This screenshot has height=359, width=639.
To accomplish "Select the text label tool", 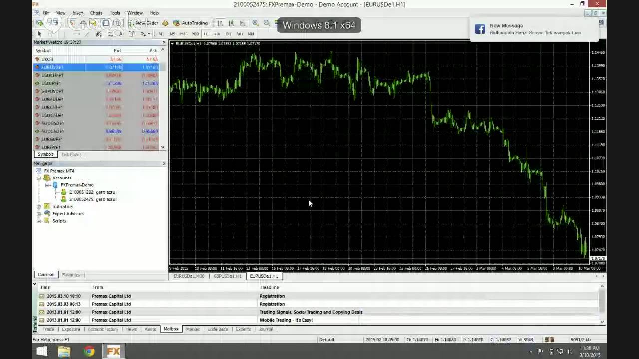I will pyautogui.click(x=131, y=34).
